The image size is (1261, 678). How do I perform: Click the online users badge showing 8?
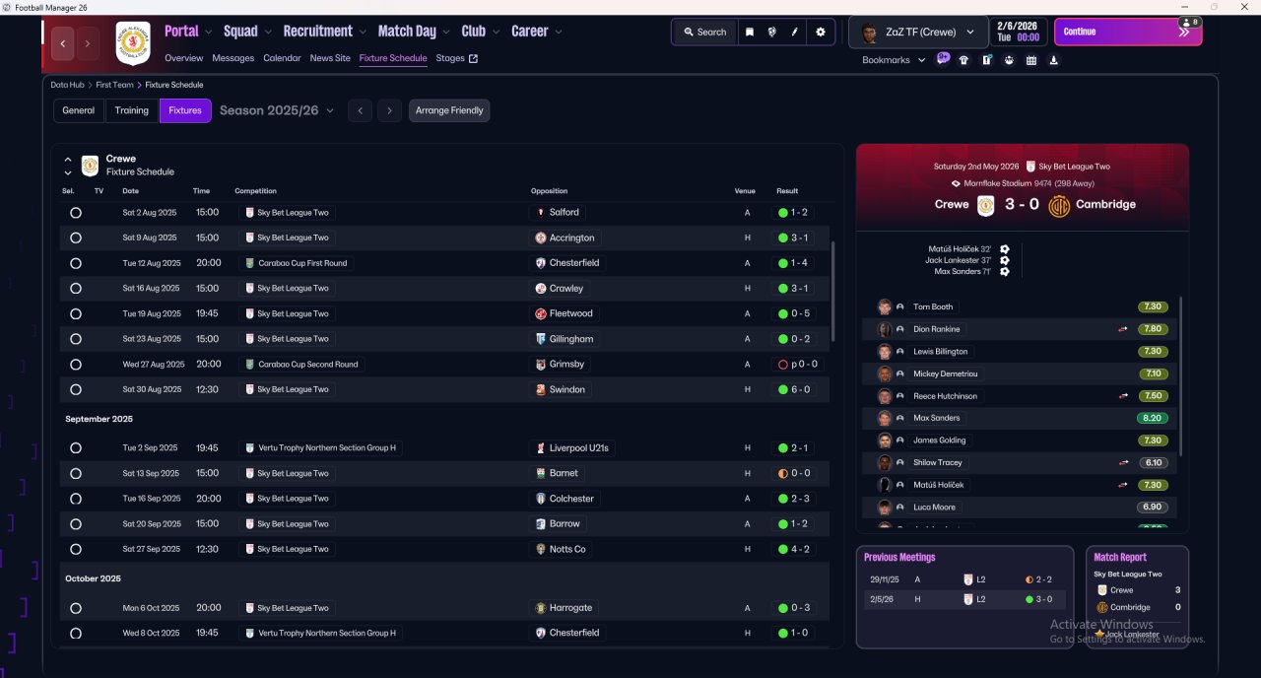[1190, 22]
